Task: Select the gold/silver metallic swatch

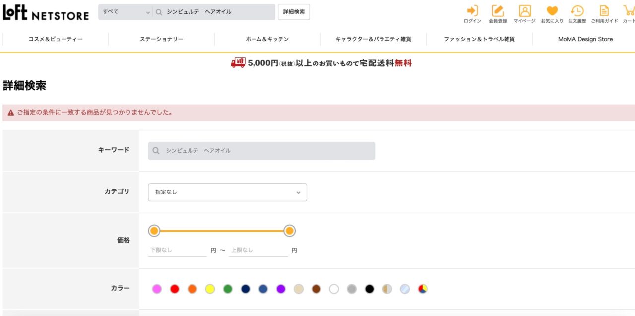Action: coord(387,289)
